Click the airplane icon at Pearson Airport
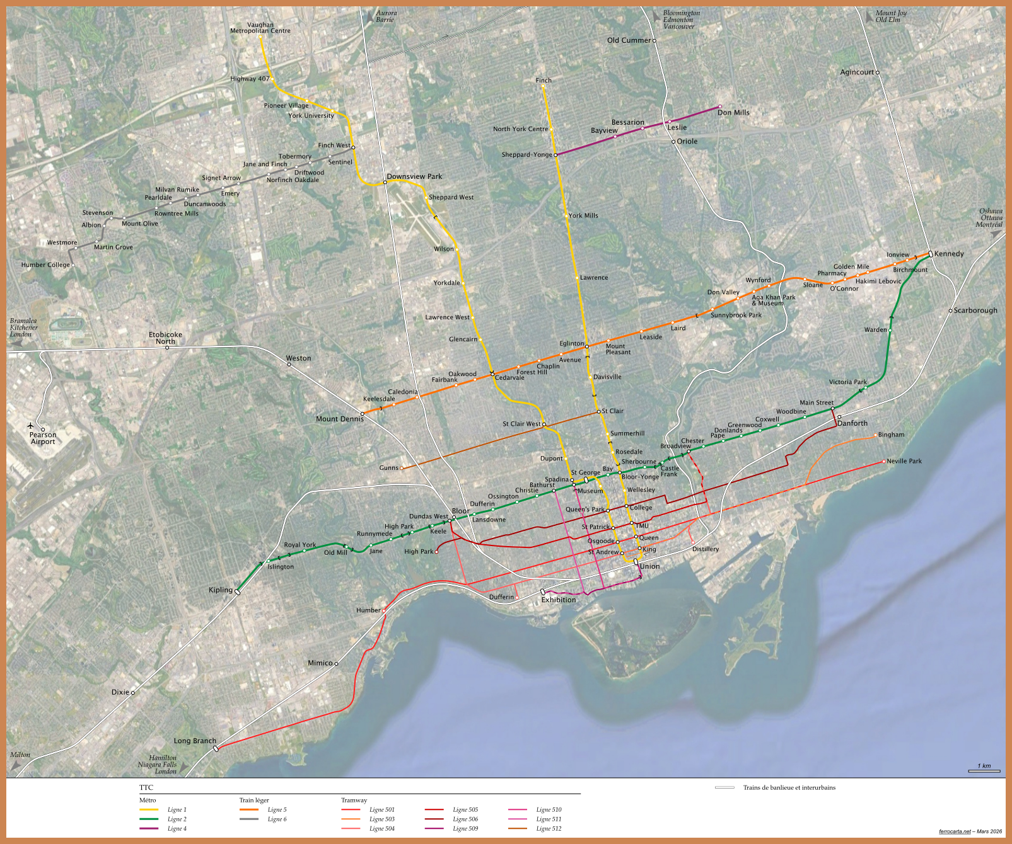Viewport: 1012px width, 844px height. [30, 426]
